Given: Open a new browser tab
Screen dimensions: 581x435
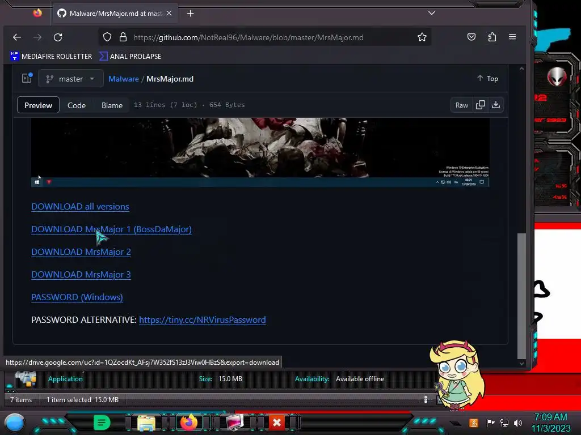Looking at the screenshot, I should pos(191,14).
